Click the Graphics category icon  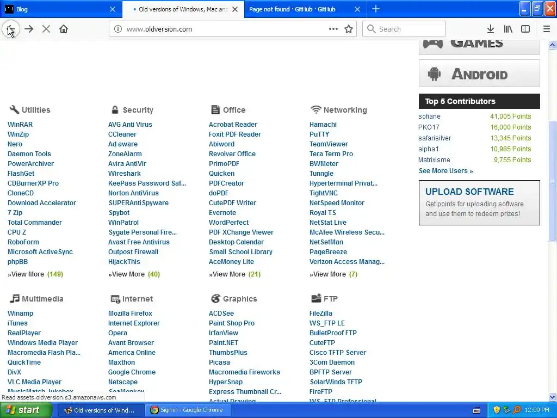point(215,299)
